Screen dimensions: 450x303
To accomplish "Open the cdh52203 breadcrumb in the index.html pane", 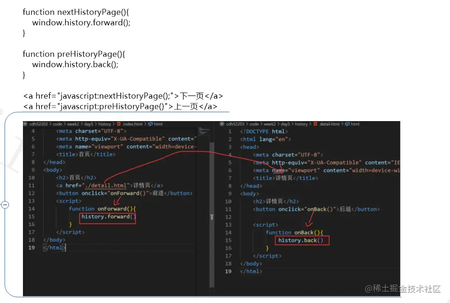I will click(x=38, y=124).
